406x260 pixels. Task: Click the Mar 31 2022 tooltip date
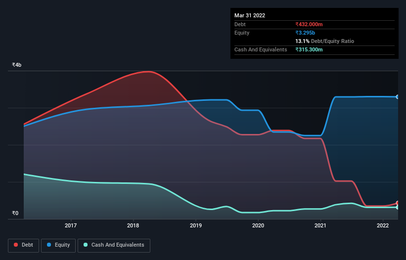(x=250, y=15)
